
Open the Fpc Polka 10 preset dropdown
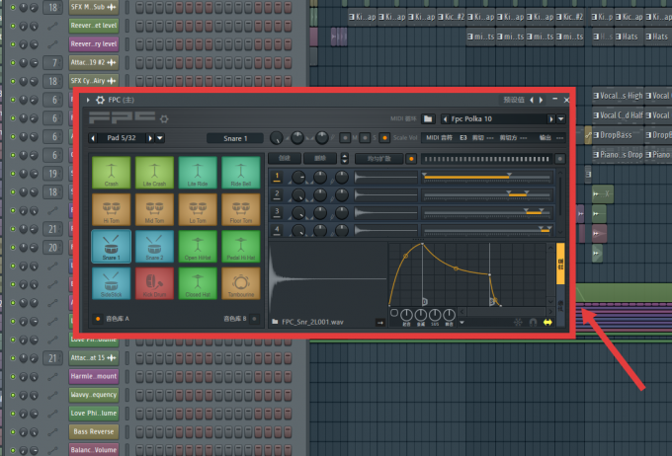coord(561,119)
